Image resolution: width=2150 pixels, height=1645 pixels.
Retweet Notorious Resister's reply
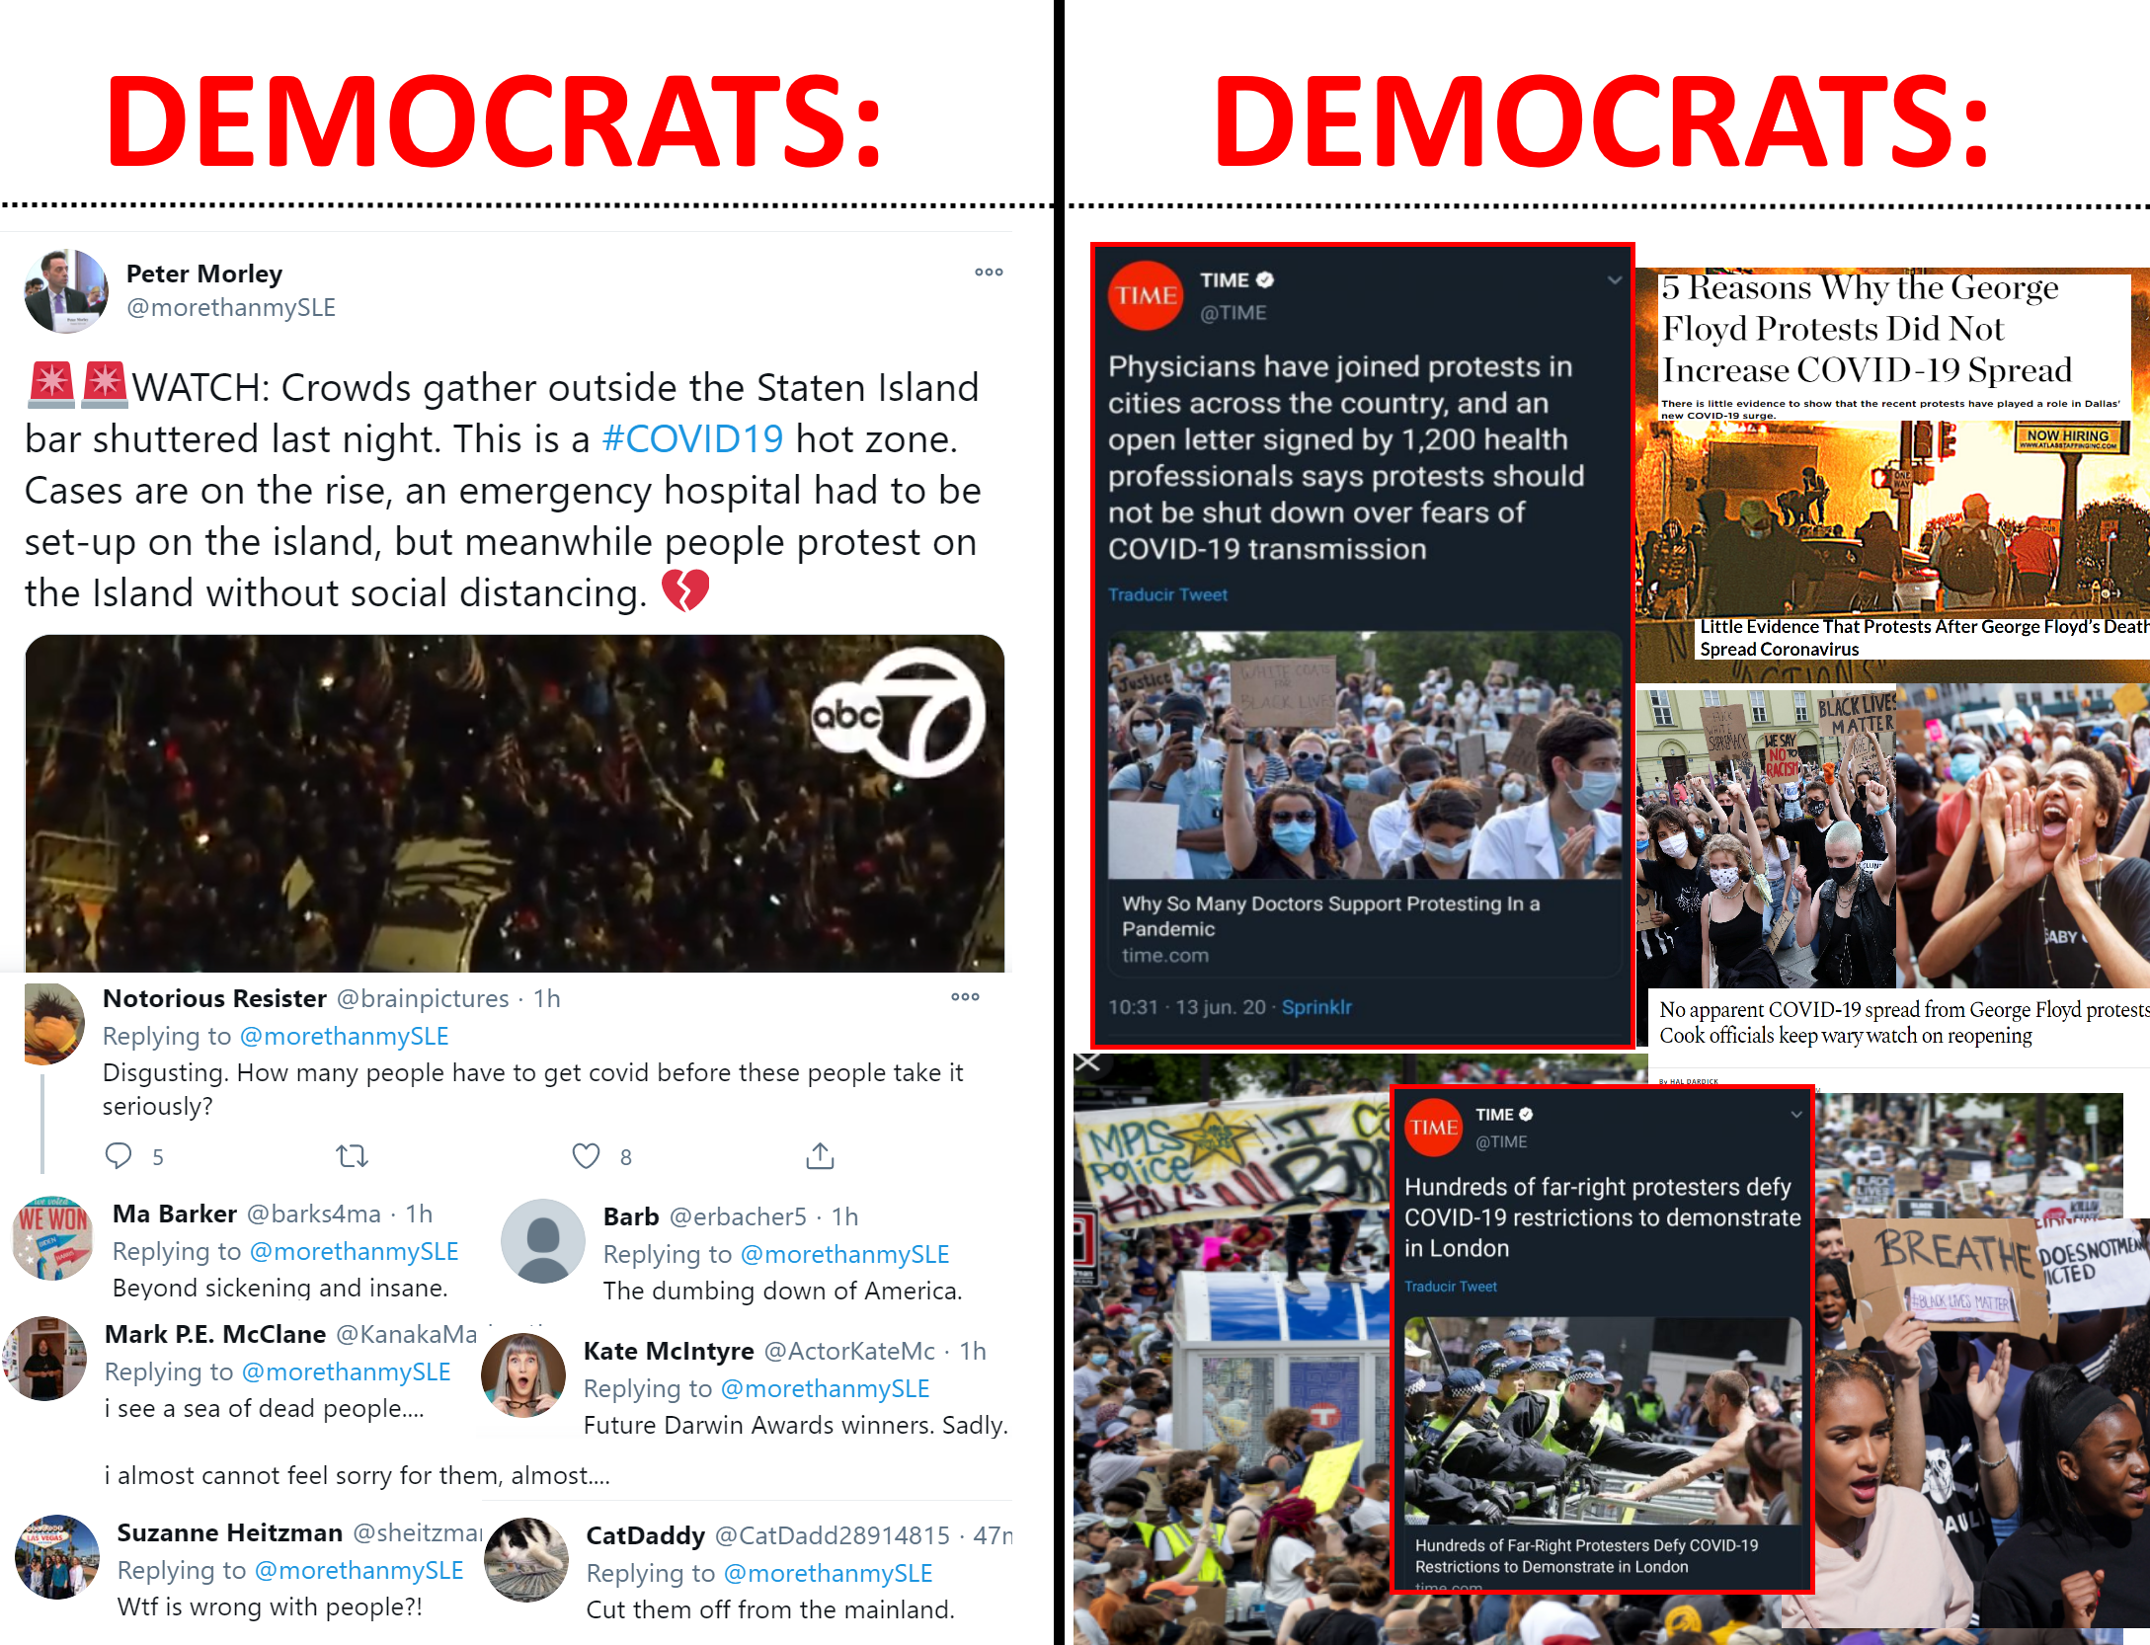pos(352,1155)
